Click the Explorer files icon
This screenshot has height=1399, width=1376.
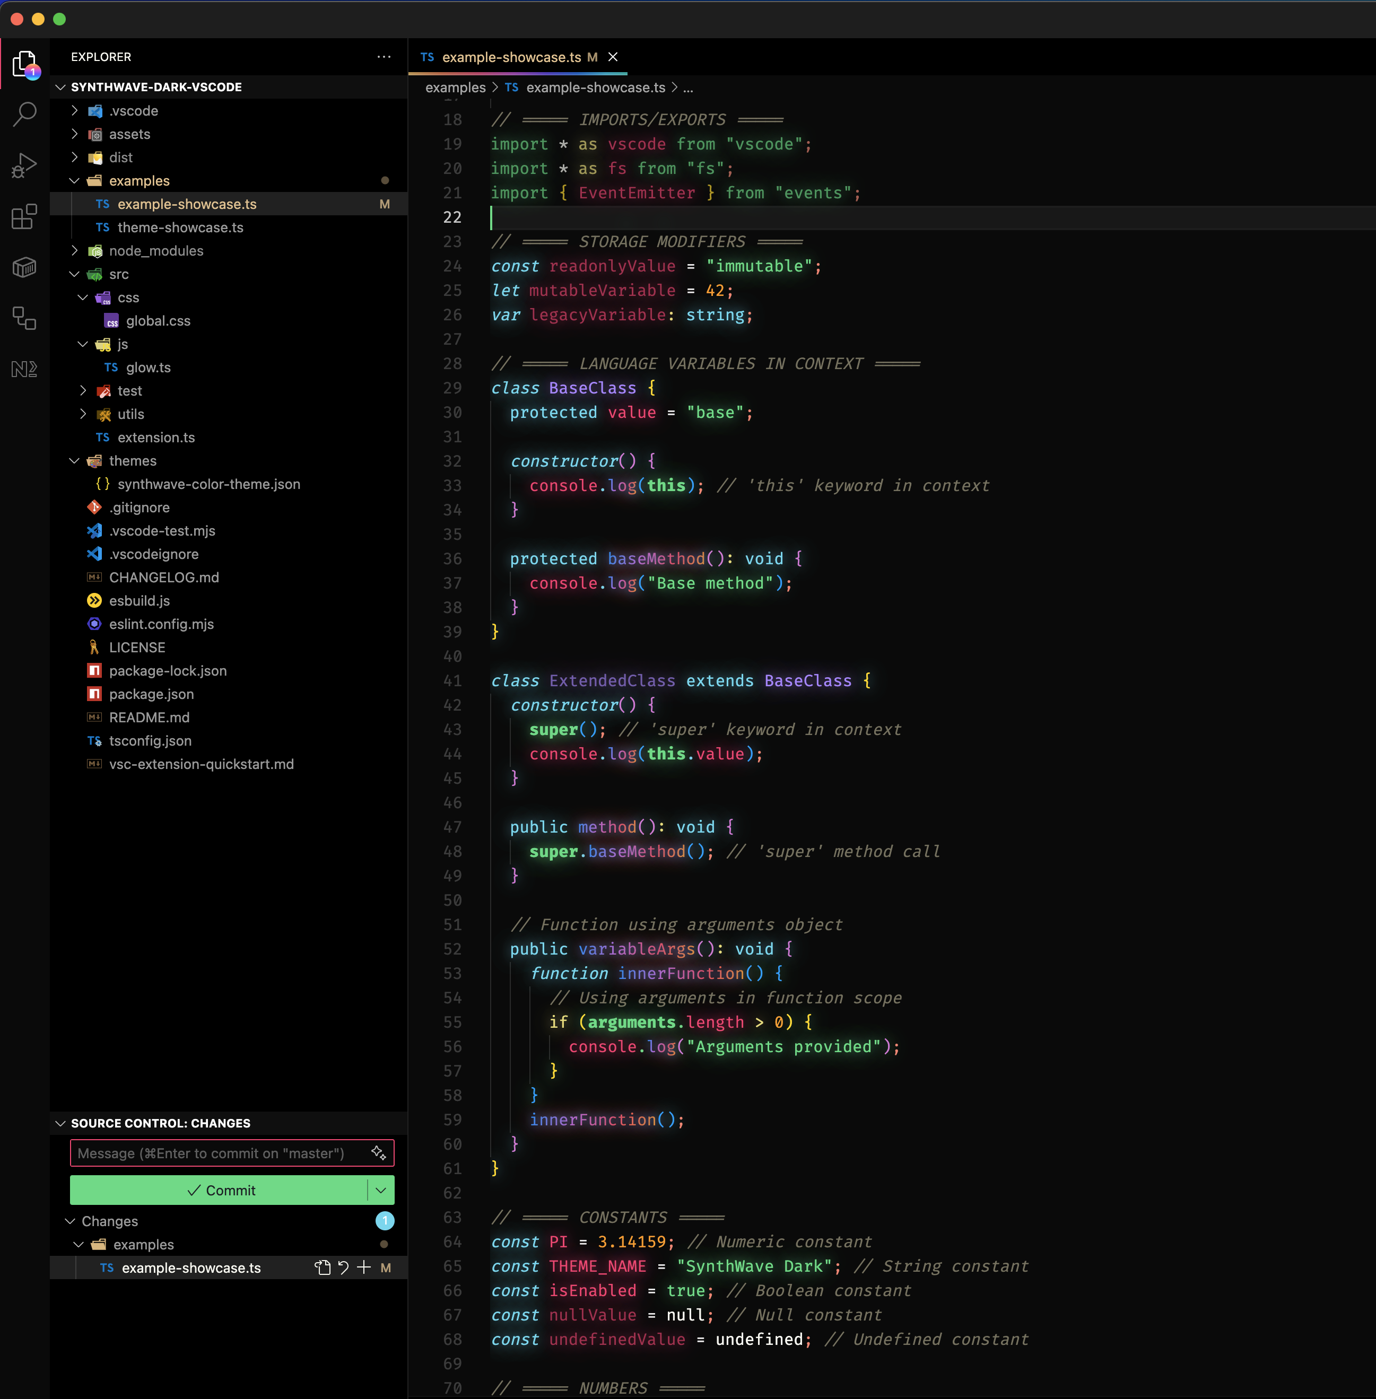coord(24,64)
